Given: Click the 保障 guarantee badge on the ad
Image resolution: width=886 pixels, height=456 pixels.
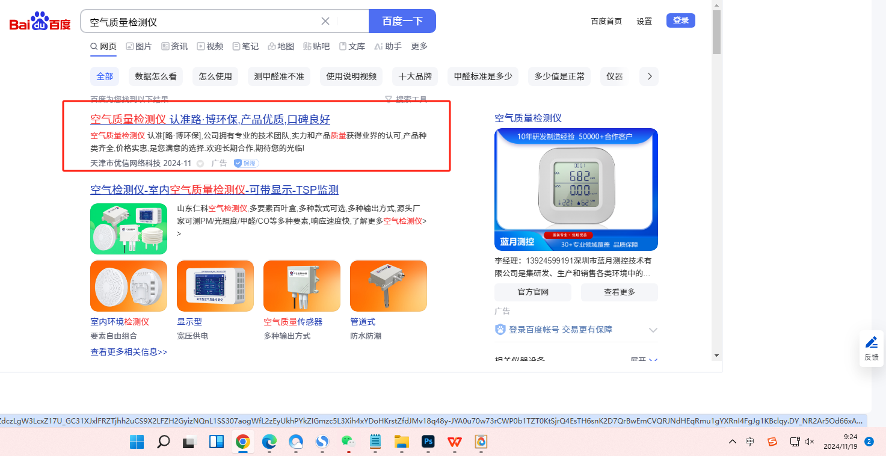Looking at the screenshot, I should pos(246,163).
